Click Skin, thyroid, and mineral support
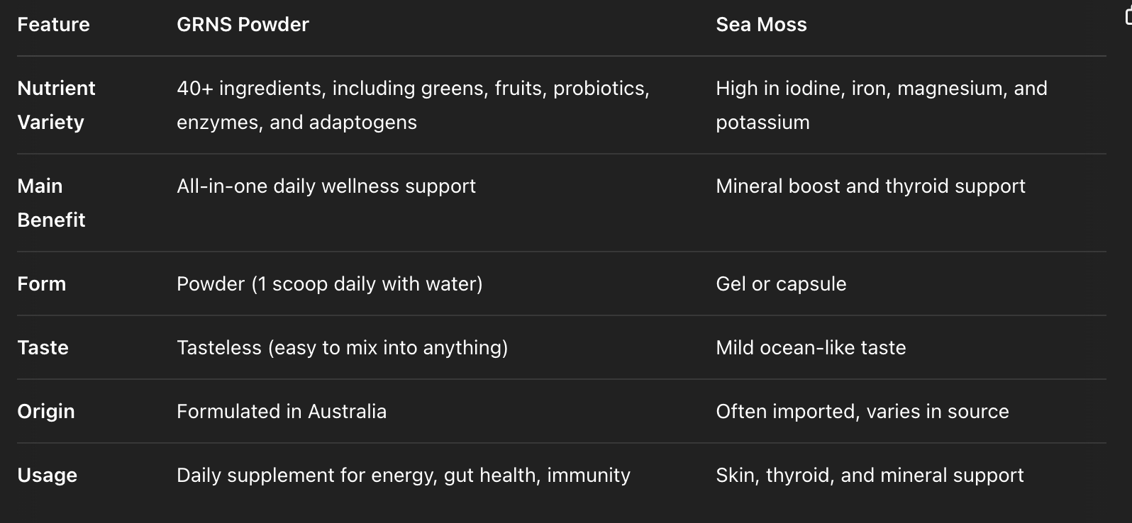The height and width of the screenshot is (523, 1132). click(x=870, y=476)
